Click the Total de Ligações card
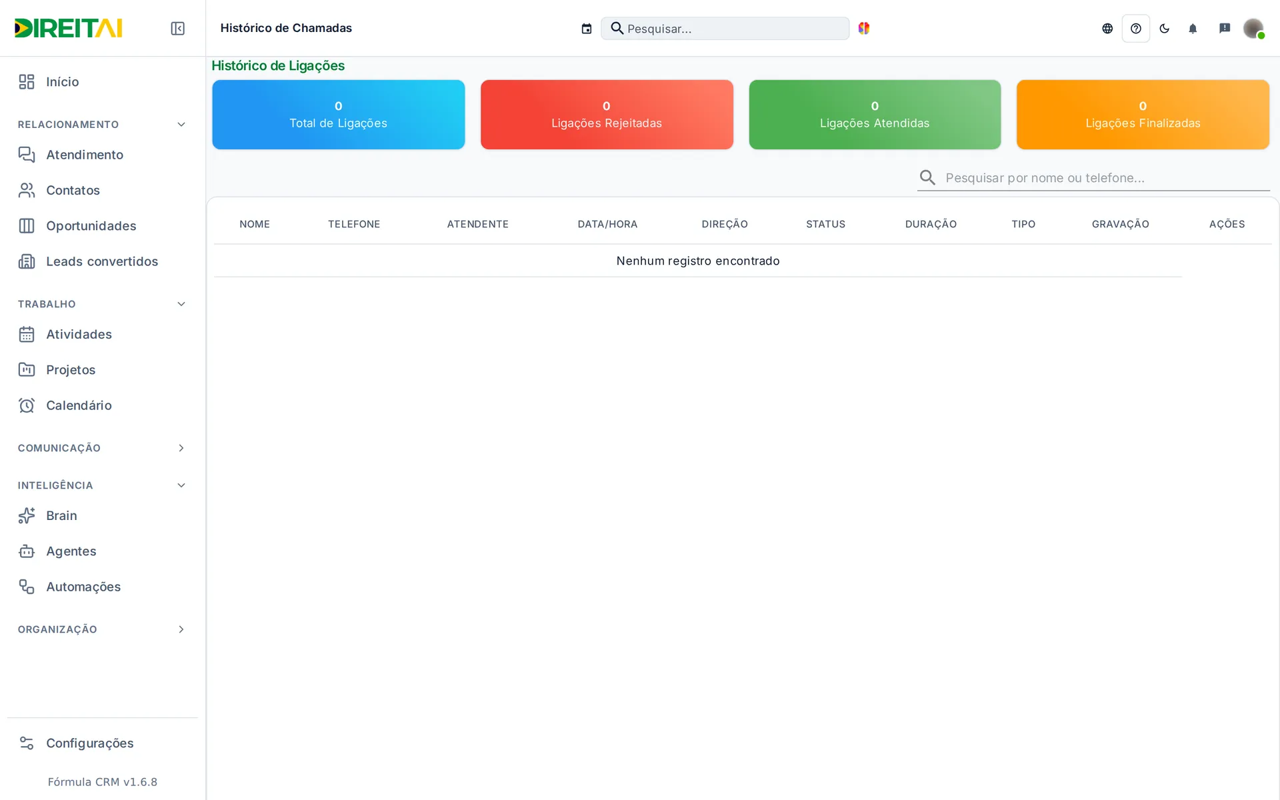Viewport: 1280px width, 800px height. point(338,115)
